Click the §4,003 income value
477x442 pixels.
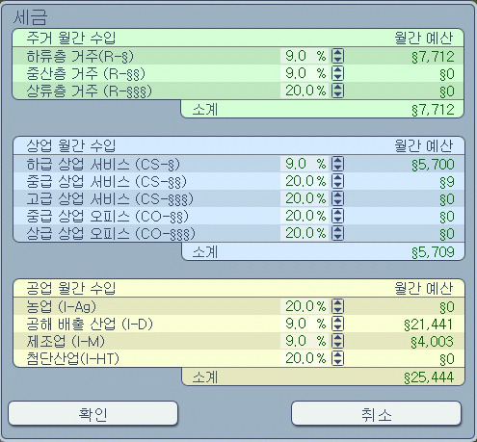tap(433, 342)
